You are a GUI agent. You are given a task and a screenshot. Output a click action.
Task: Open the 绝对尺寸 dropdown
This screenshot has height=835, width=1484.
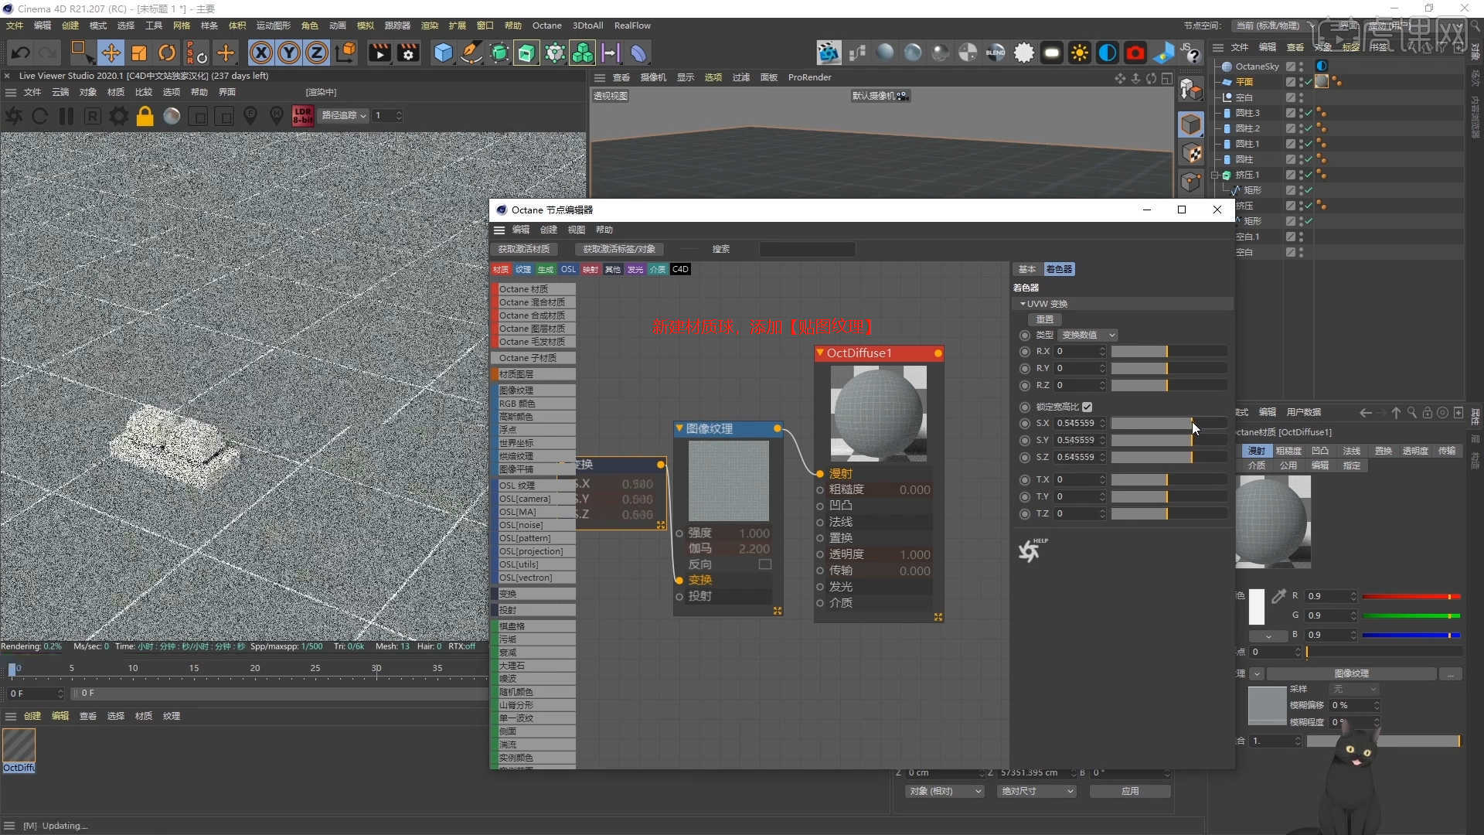click(x=1037, y=791)
